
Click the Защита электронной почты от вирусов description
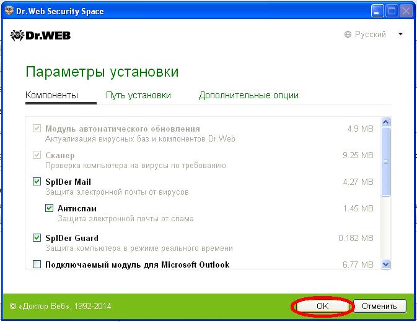coord(117,192)
